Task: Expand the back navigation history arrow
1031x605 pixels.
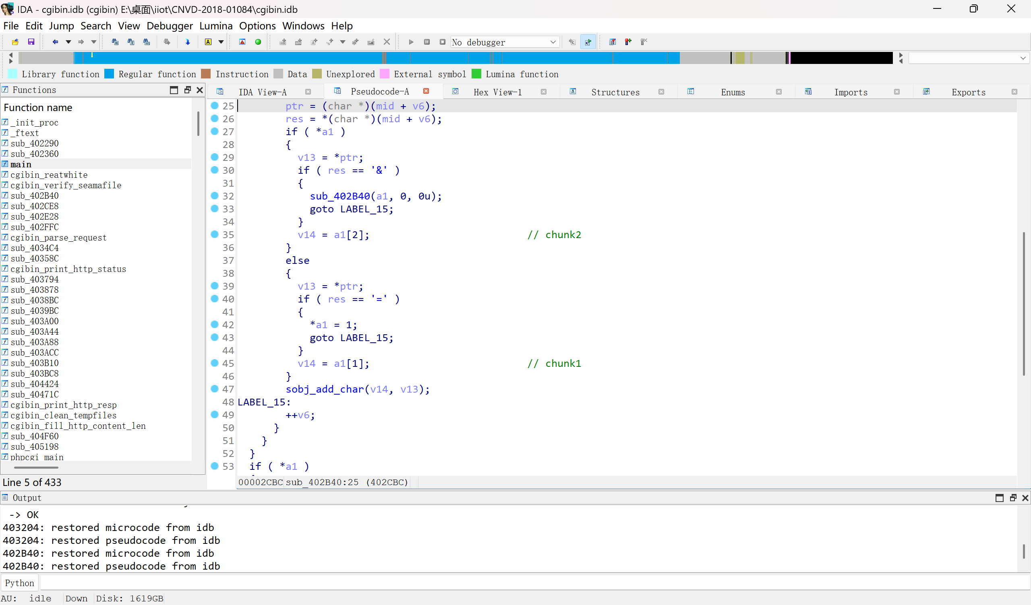Action: pyautogui.click(x=68, y=42)
